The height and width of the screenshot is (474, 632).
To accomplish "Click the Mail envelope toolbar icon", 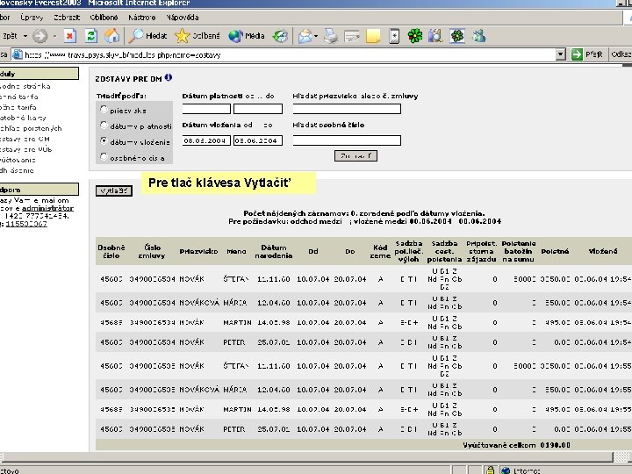I will click(305, 36).
